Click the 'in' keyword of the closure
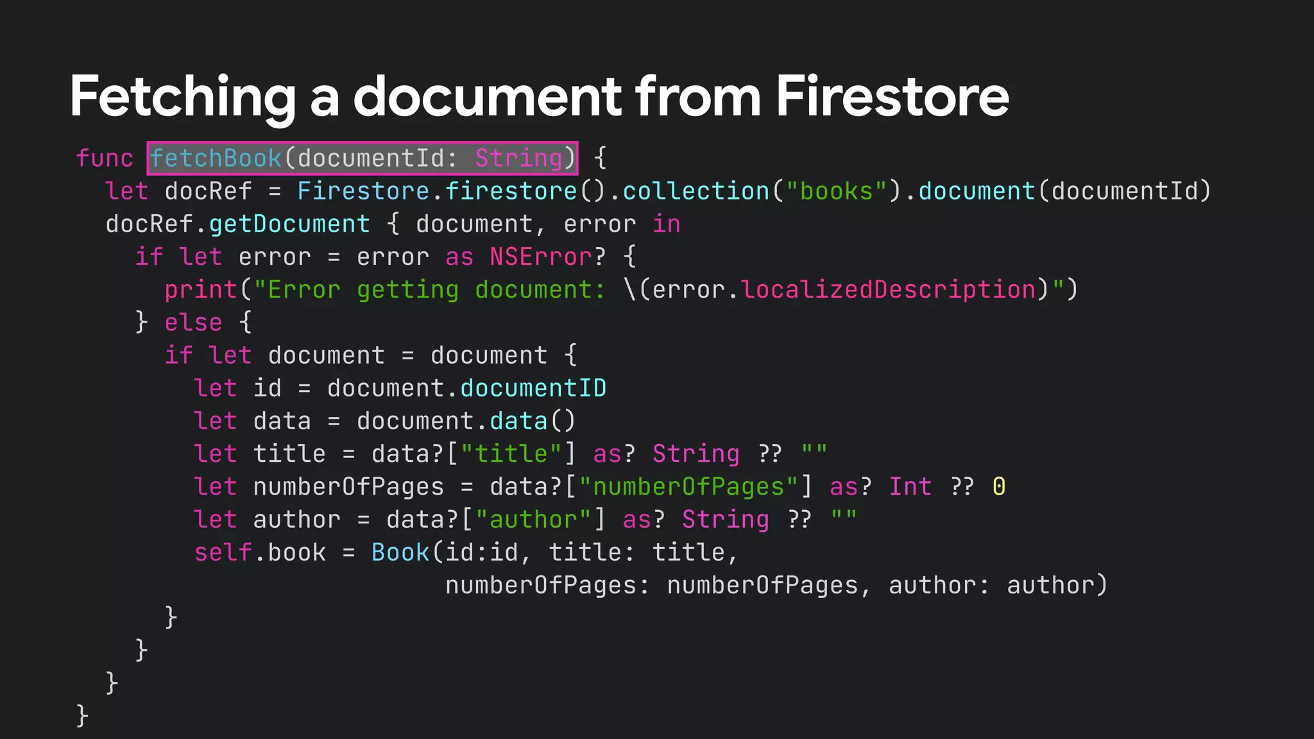This screenshot has width=1314, height=739. [667, 224]
